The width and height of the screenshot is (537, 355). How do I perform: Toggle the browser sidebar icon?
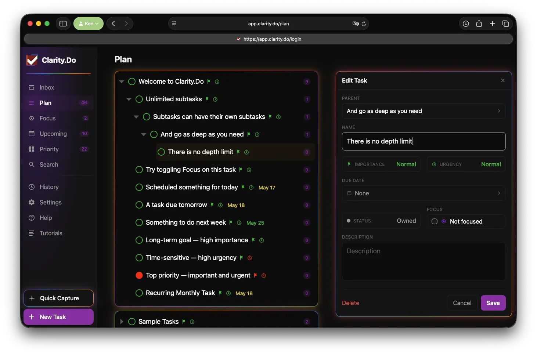[x=63, y=23]
